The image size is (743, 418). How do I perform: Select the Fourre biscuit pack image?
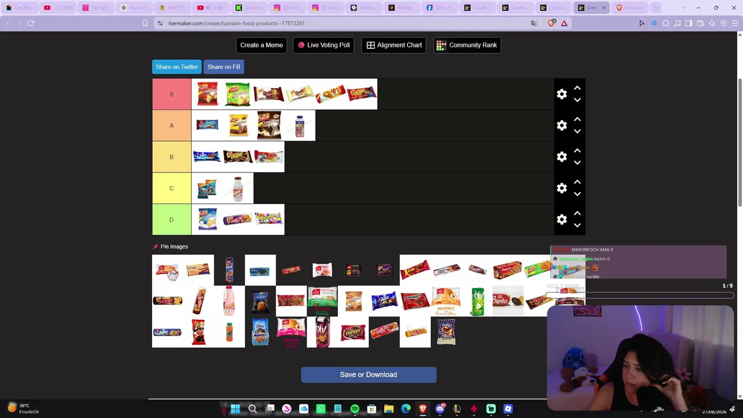(508, 270)
